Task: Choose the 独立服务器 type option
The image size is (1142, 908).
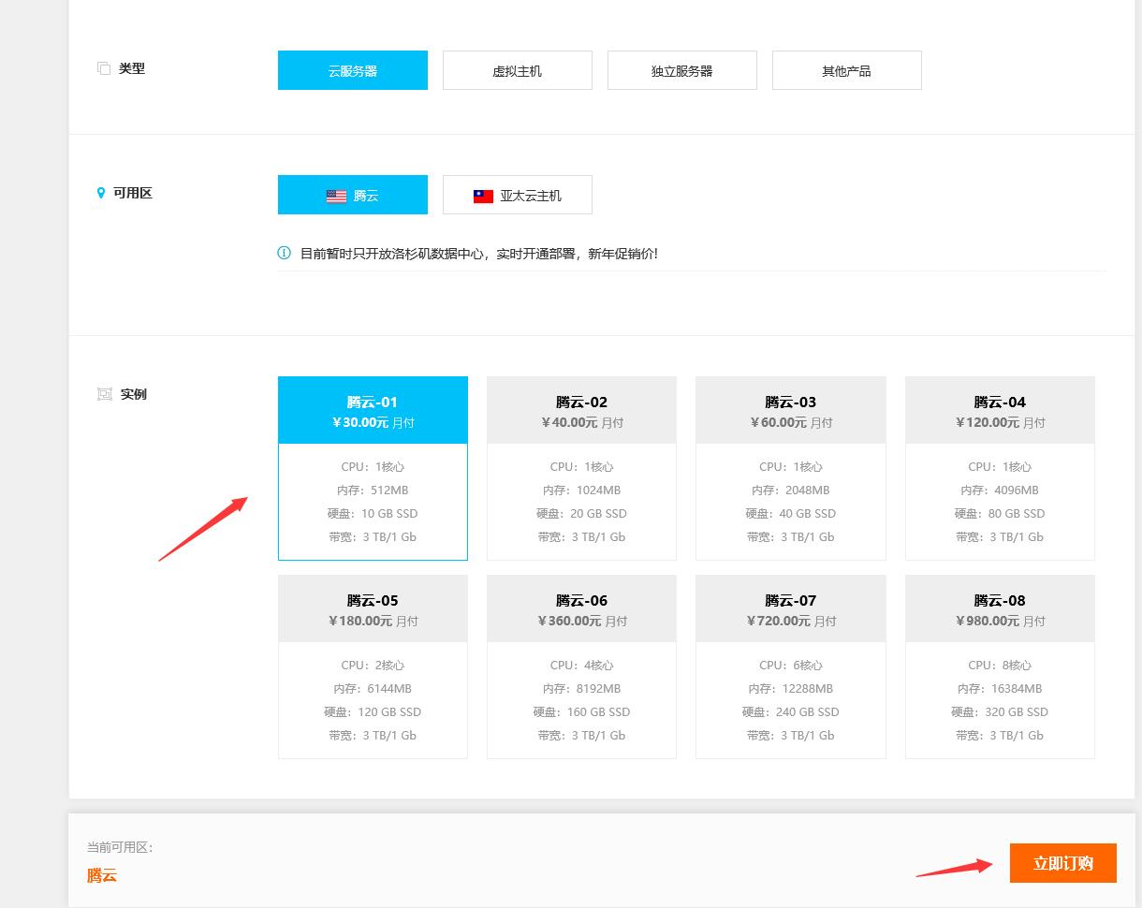Action: click(x=681, y=71)
